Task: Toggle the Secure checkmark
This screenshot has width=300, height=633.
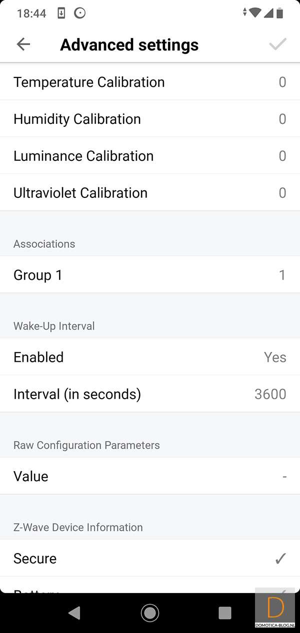Action: [x=280, y=558]
